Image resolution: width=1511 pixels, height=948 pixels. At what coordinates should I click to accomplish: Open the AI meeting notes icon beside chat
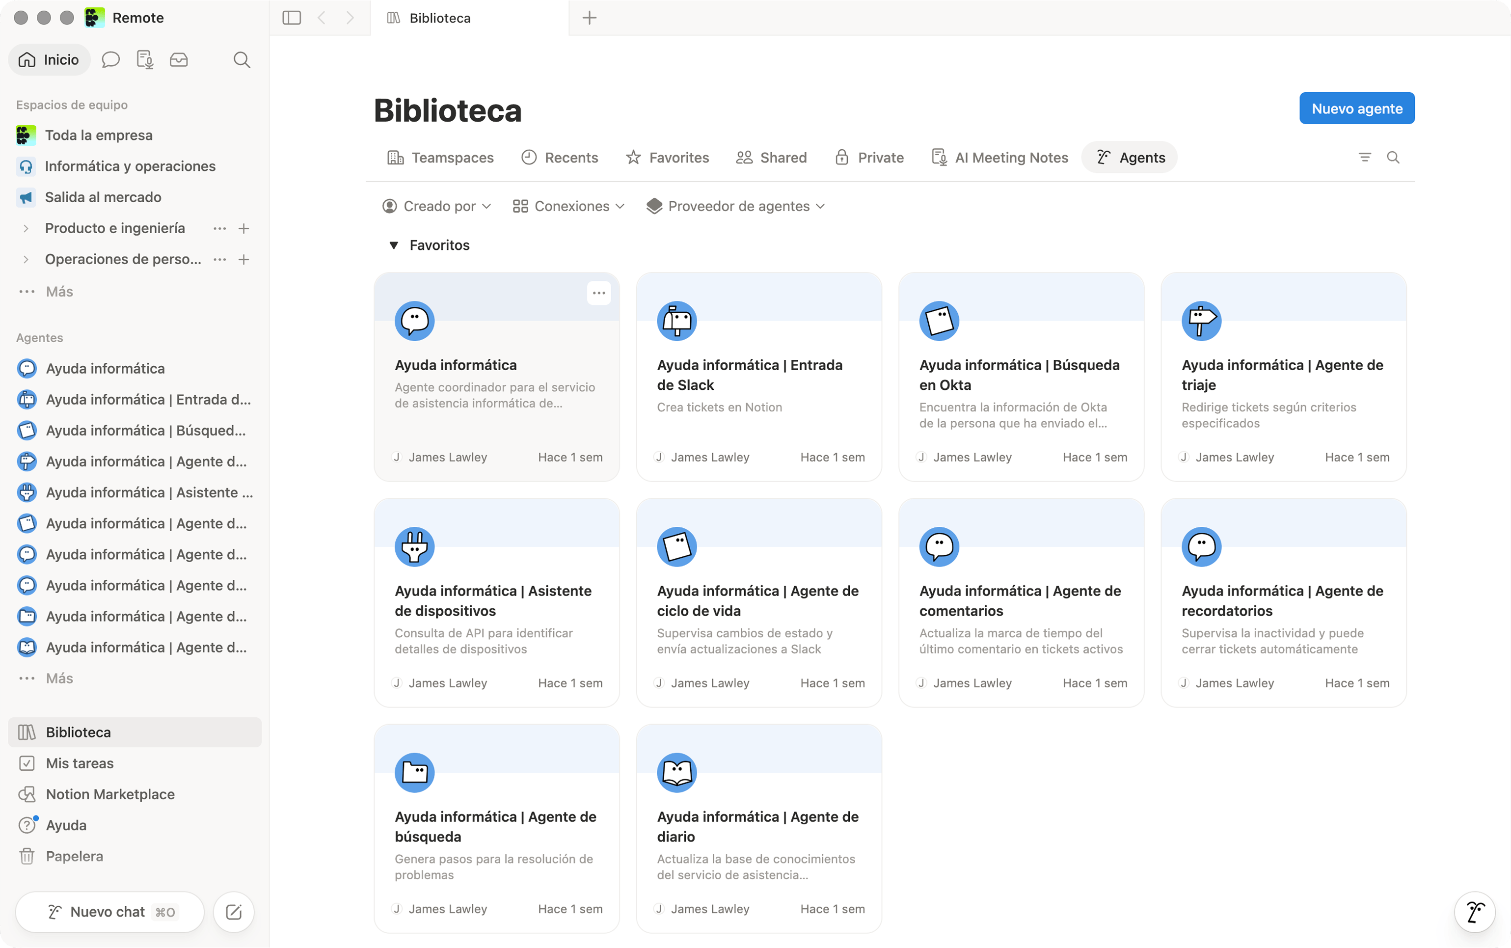point(145,59)
